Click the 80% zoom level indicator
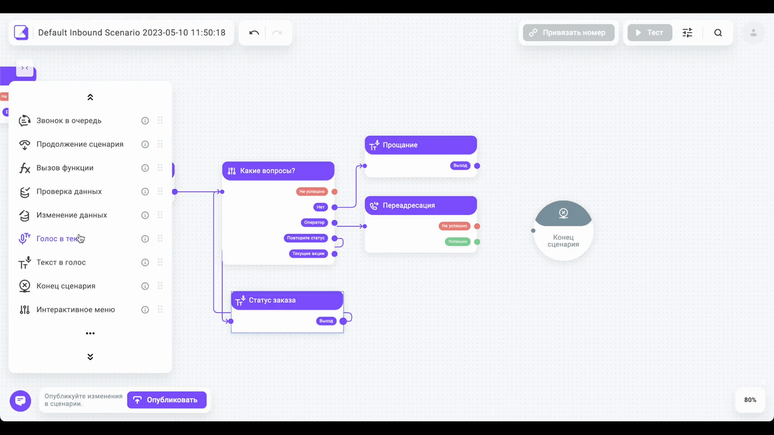The width and height of the screenshot is (774, 435). tap(750, 400)
